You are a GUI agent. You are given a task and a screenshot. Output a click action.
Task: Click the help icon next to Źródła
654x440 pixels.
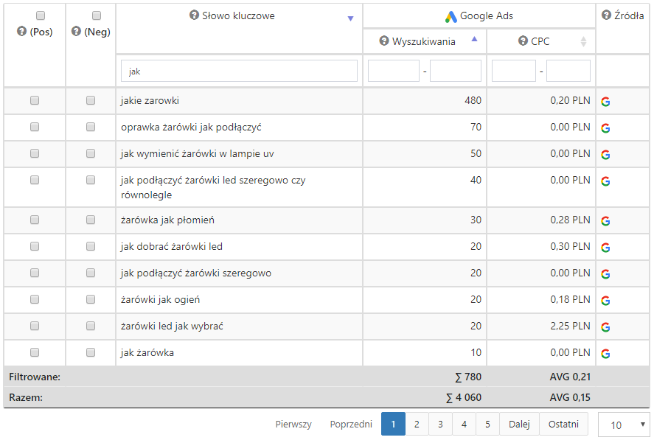pyautogui.click(x=606, y=15)
